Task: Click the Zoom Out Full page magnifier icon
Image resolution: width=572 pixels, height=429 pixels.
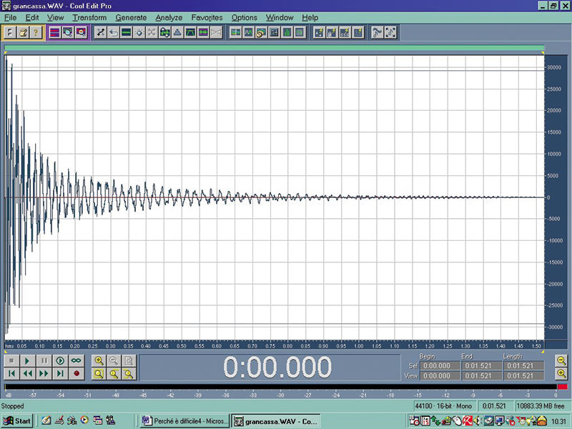Action: [129, 361]
